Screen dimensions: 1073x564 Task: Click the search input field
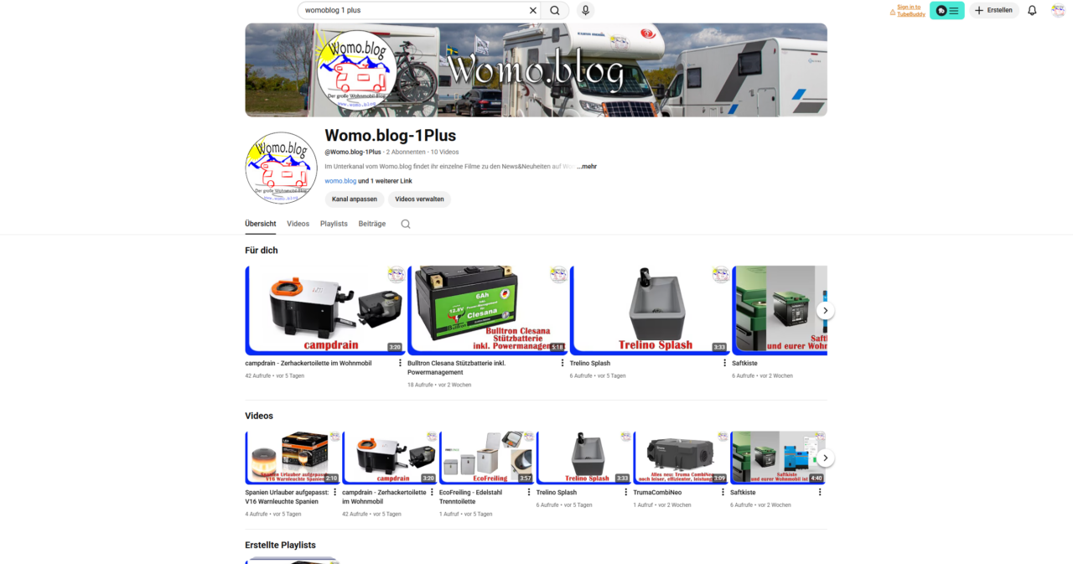point(411,10)
